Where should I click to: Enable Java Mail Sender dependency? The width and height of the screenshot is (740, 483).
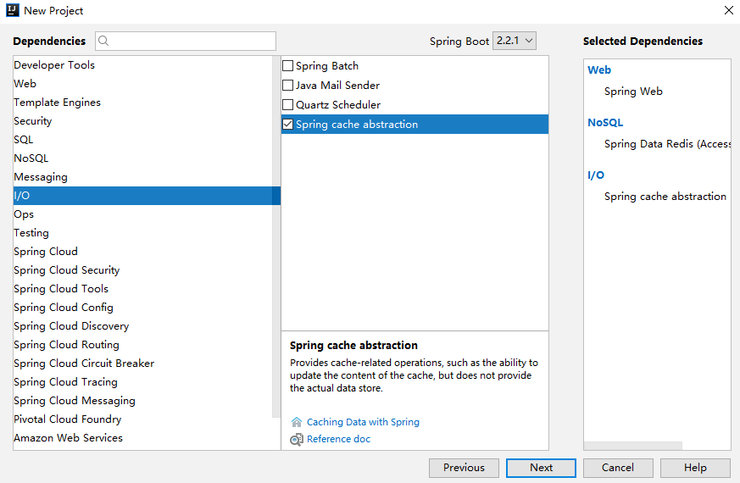pyautogui.click(x=287, y=86)
